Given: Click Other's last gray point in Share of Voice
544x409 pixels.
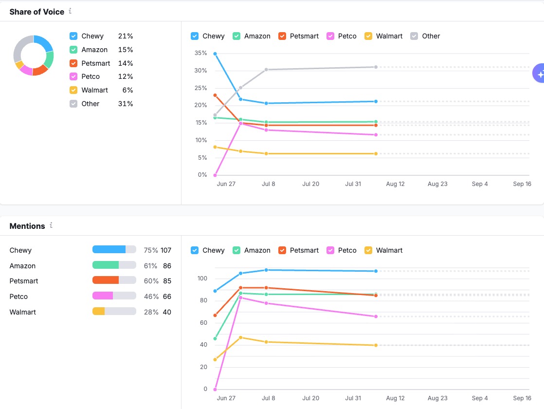Looking at the screenshot, I should point(376,67).
